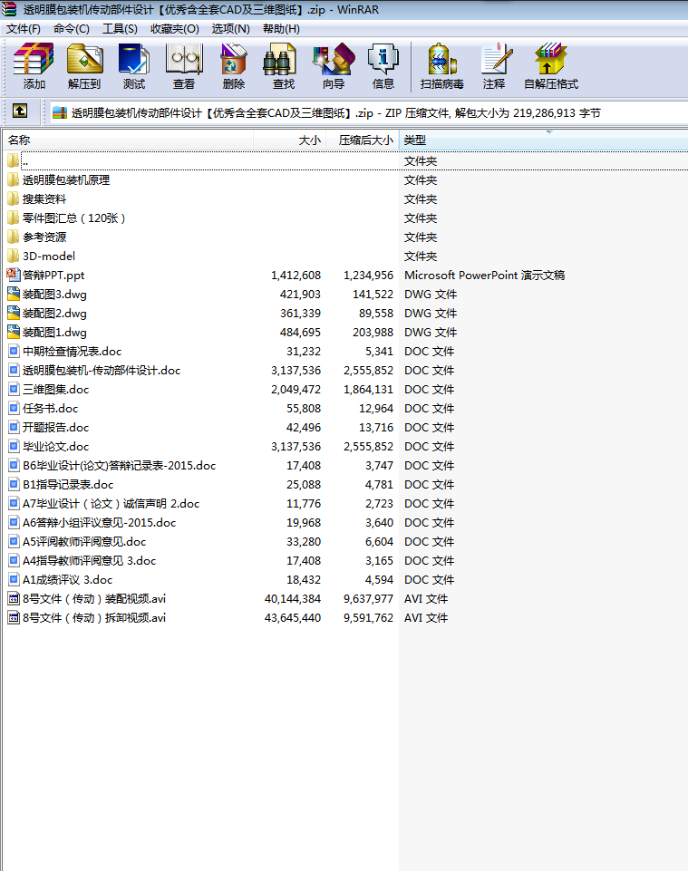Open the 工具(S) menu
Screen dimensions: 688x871
pos(120,29)
